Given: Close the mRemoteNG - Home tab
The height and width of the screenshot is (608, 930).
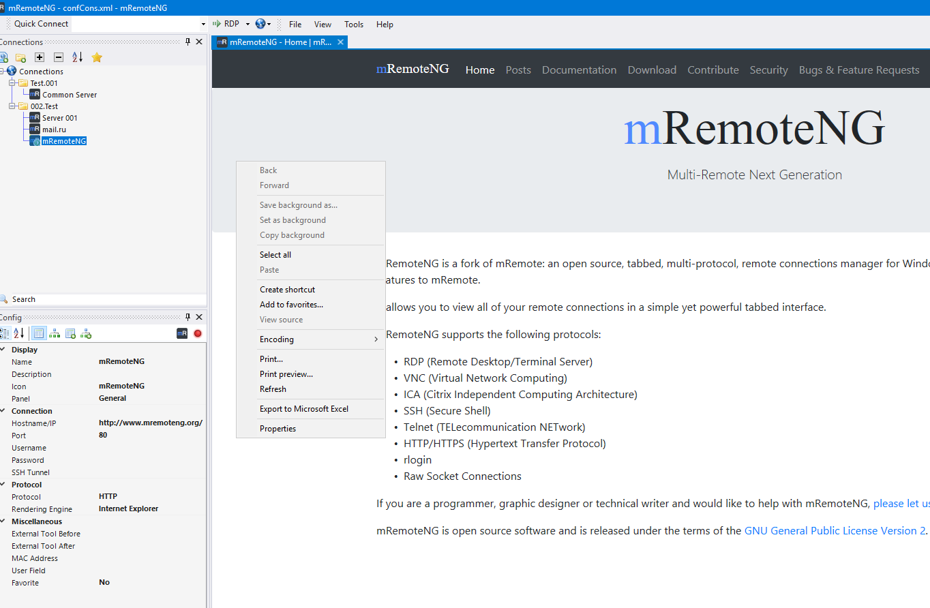Looking at the screenshot, I should 341,42.
